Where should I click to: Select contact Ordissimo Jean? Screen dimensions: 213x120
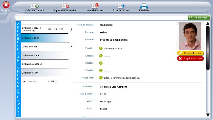pos(45,73)
